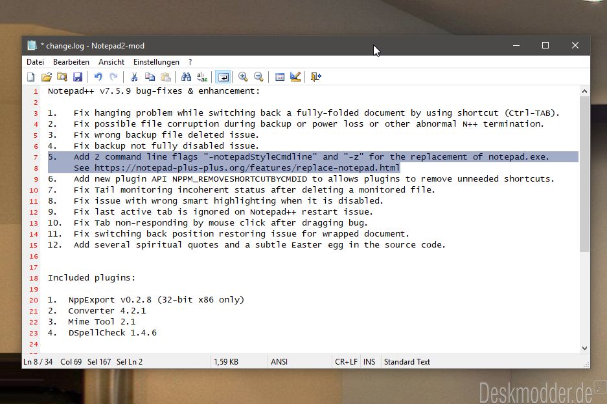The image size is (607, 404).
Task: Click the line "Fix Tab non-responding by mouse click"
Action: [208, 223]
